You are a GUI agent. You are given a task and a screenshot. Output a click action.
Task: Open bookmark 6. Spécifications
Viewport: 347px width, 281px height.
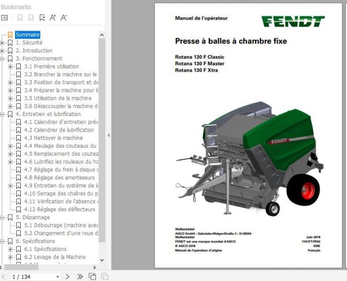[x=35, y=241]
